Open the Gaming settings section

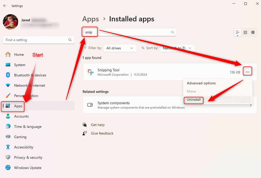click(x=20, y=137)
